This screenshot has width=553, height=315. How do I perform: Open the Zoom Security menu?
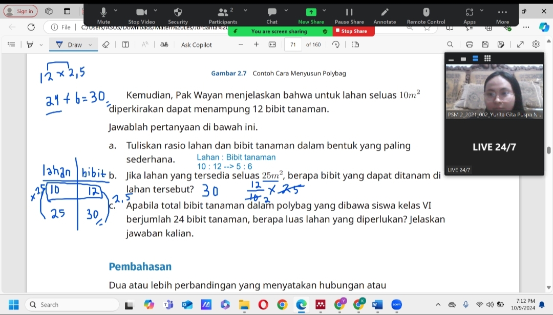coord(178,15)
